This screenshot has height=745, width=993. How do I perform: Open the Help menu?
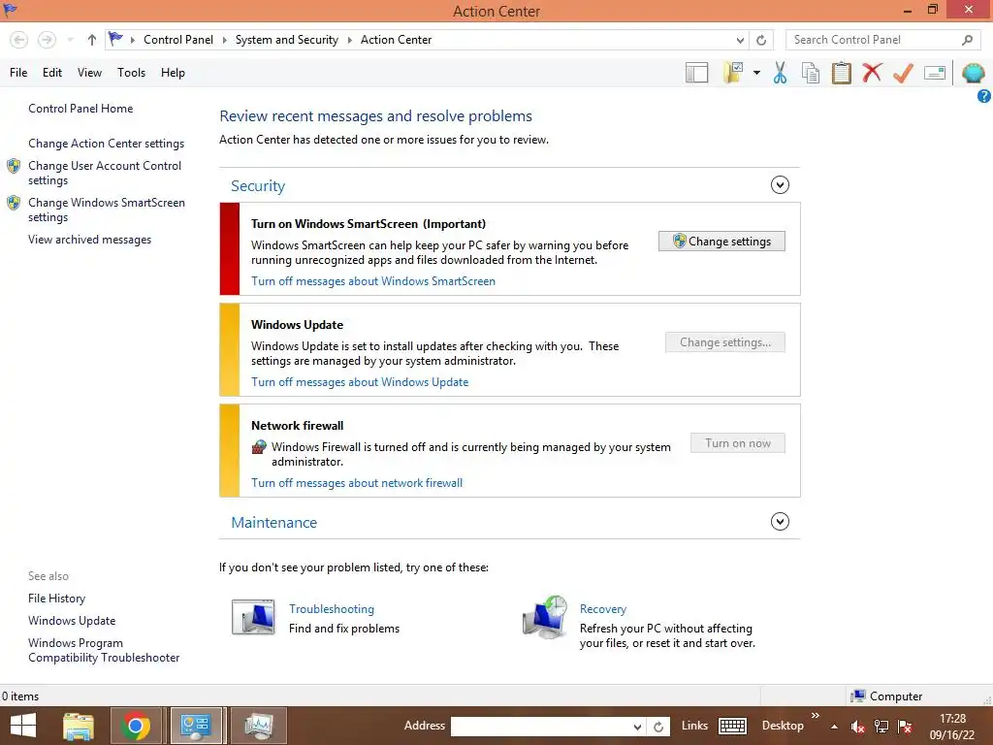tap(173, 73)
